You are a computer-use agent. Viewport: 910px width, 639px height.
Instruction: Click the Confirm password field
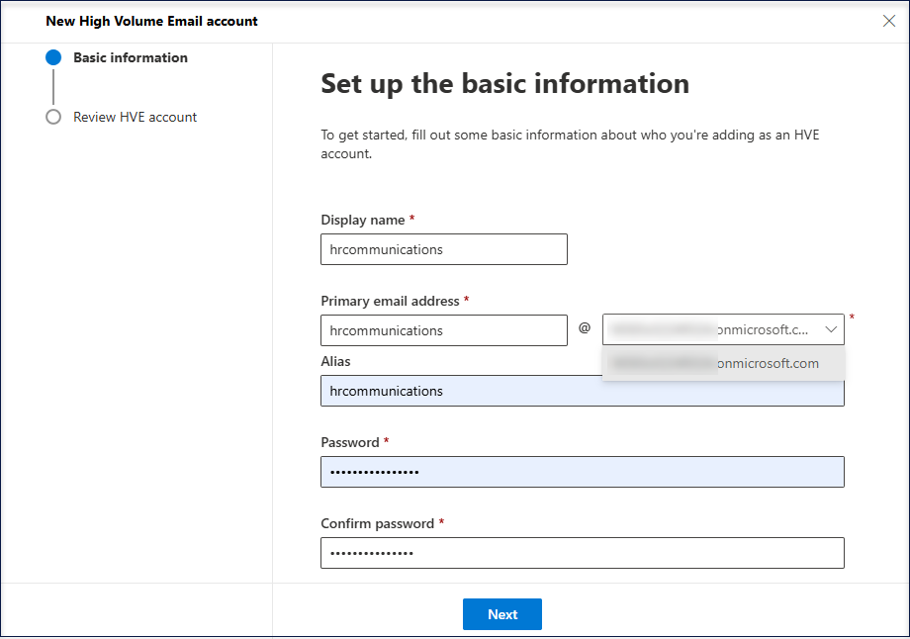coord(582,553)
